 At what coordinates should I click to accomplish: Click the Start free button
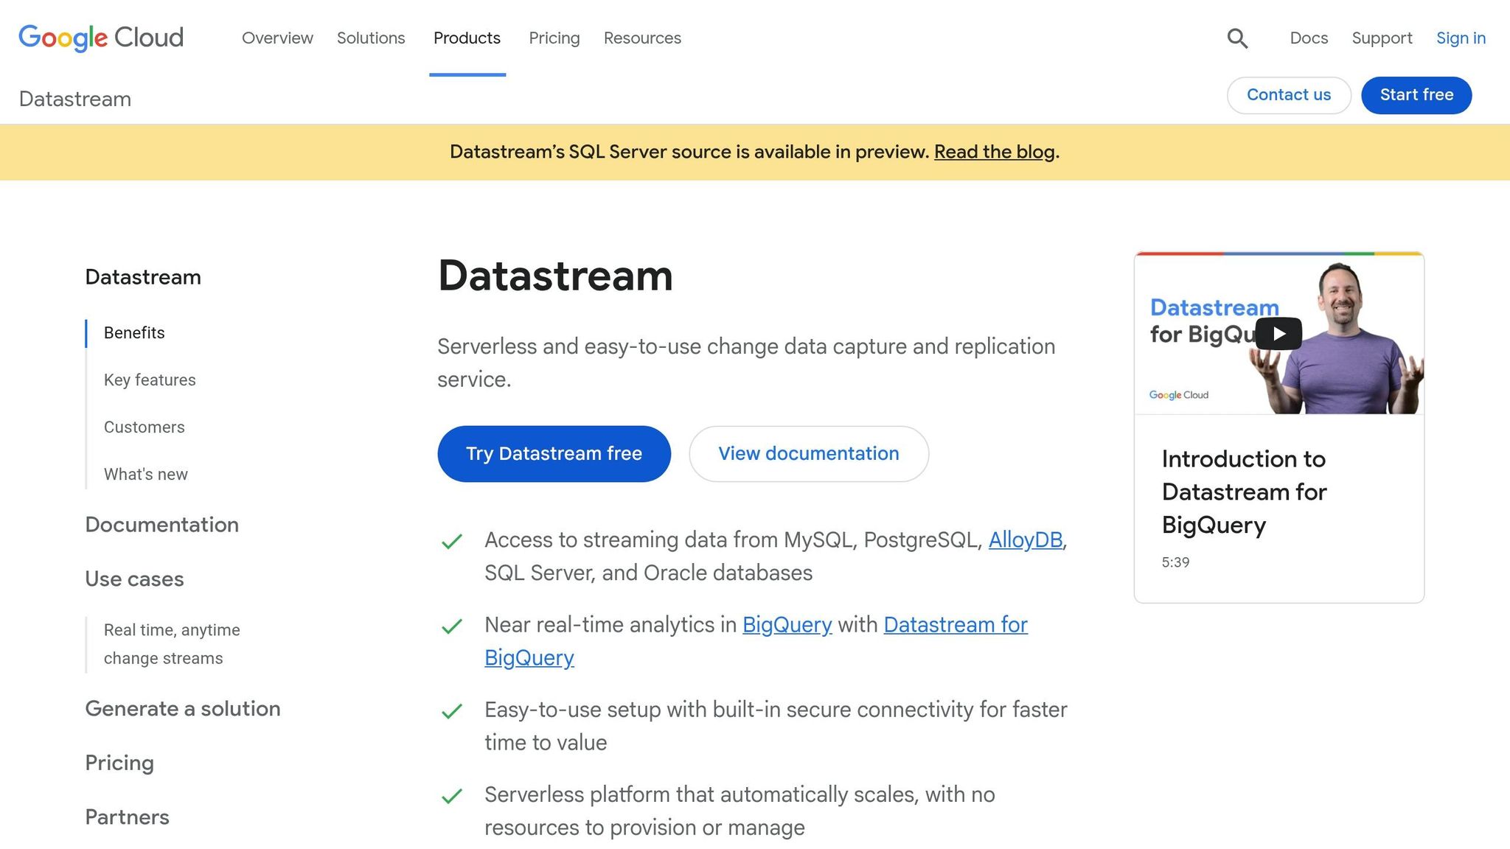pyautogui.click(x=1416, y=95)
